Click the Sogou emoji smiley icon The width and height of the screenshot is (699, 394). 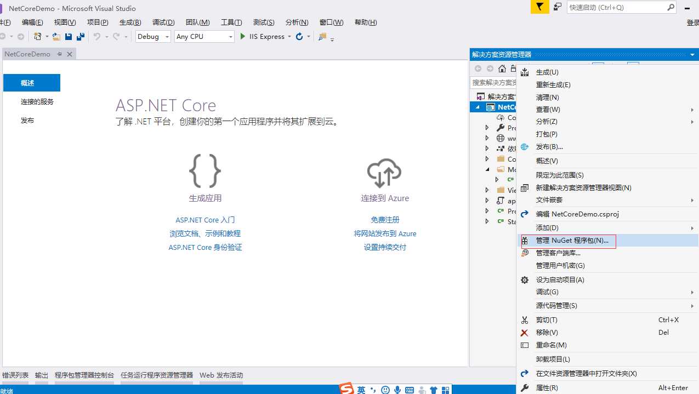pyautogui.click(x=385, y=390)
